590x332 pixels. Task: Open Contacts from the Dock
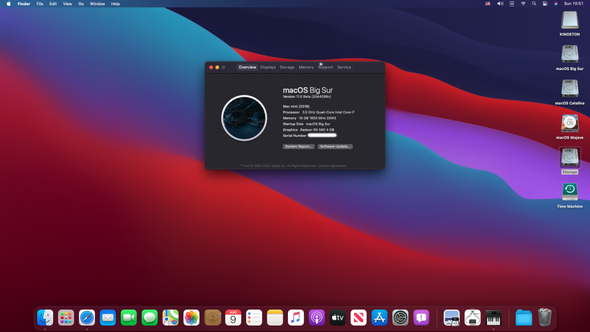[x=212, y=318]
